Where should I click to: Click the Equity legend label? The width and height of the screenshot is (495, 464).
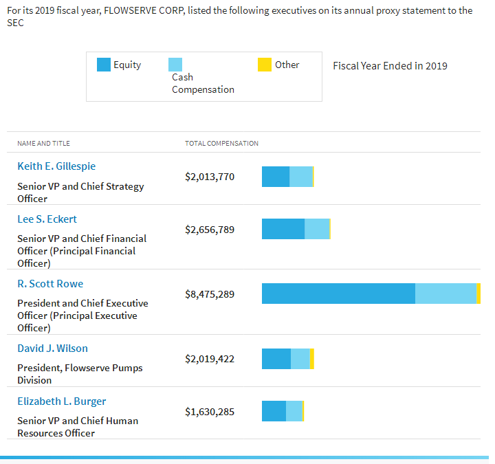[x=127, y=65]
